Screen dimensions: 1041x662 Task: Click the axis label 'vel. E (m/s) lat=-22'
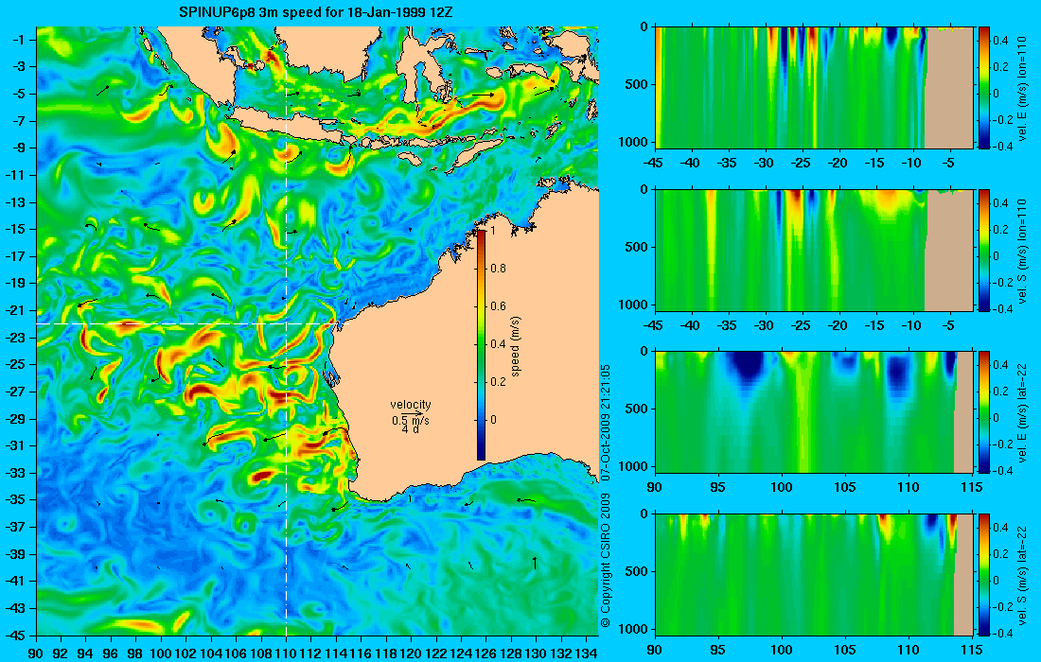[1023, 412]
